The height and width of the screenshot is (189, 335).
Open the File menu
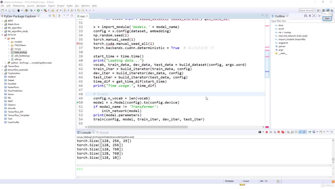(x=2, y=6)
